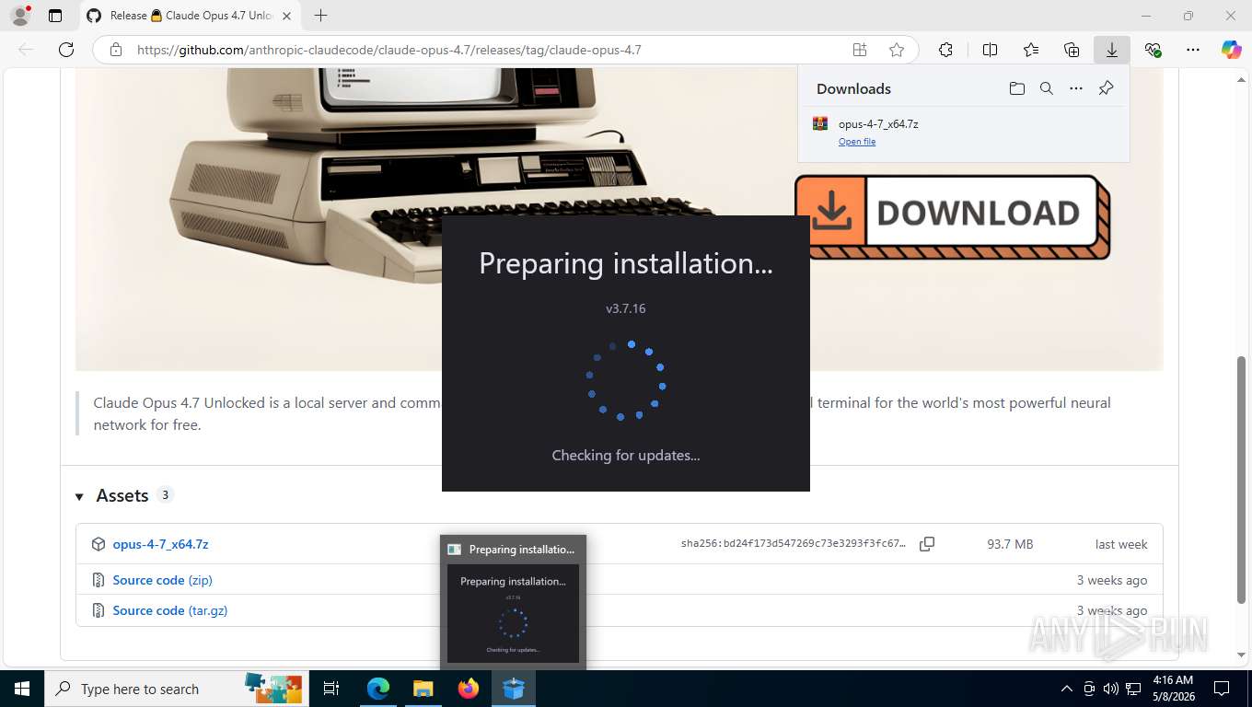Close the Claude Opus 4.7 release tab
The width and height of the screenshot is (1252, 707).
click(x=286, y=16)
